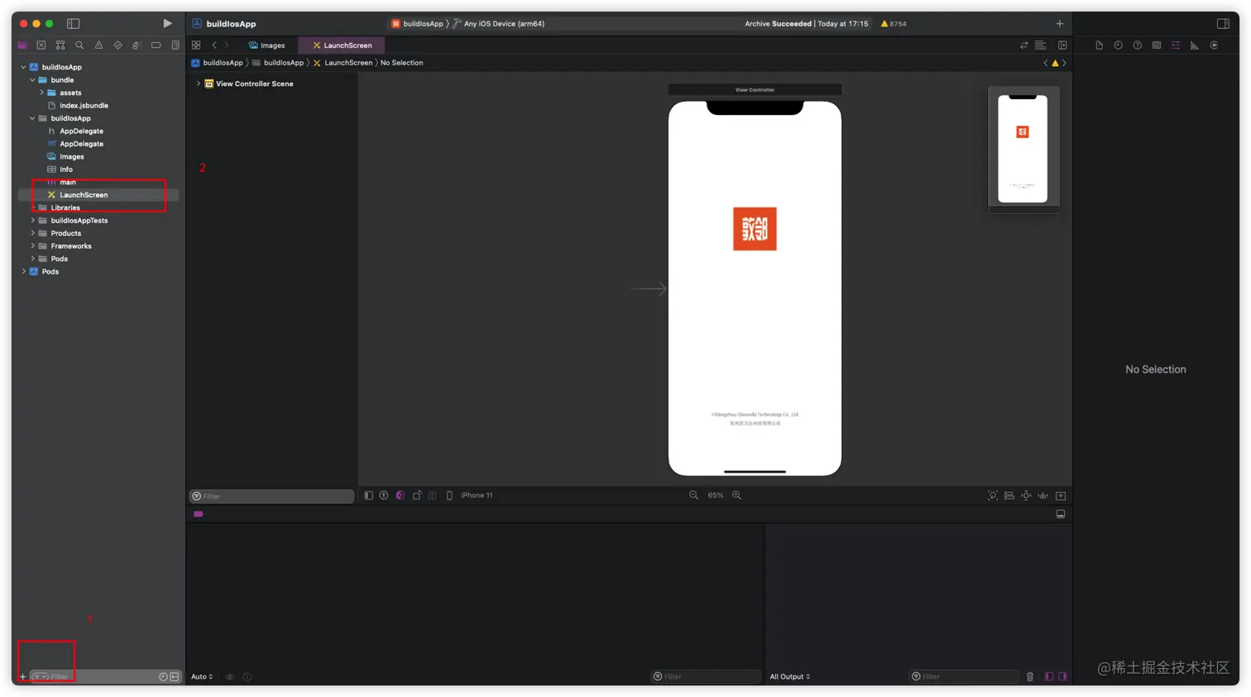
Task: Clear the console with trash icon
Action: [x=1030, y=677]
